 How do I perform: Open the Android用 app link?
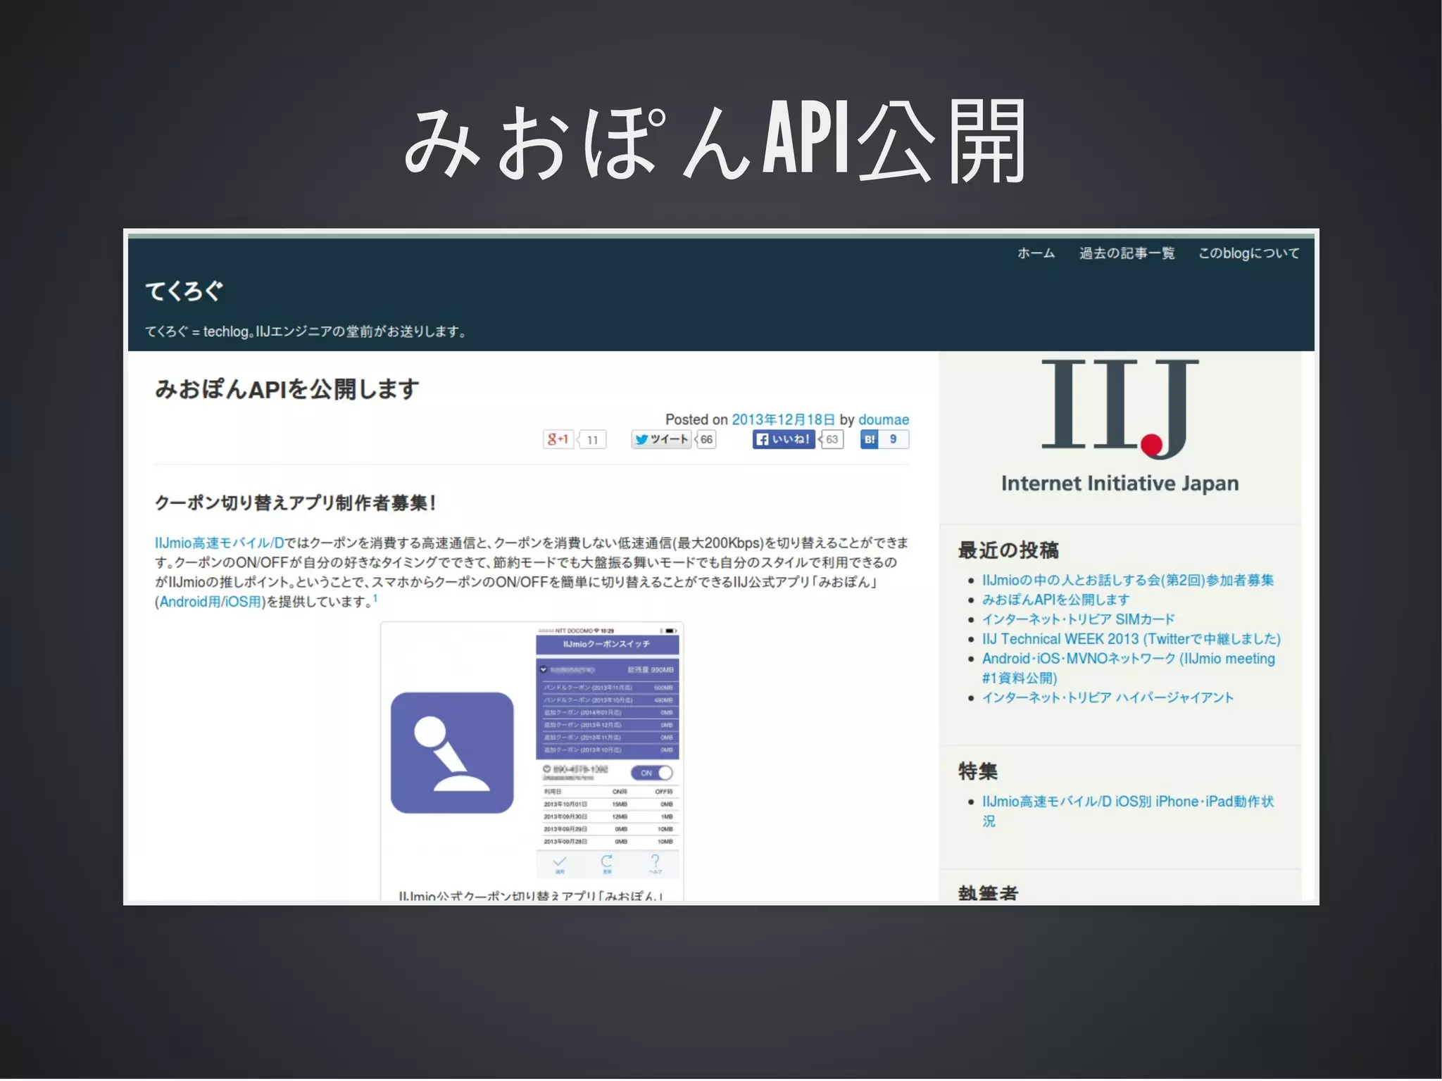coord(189,602)
